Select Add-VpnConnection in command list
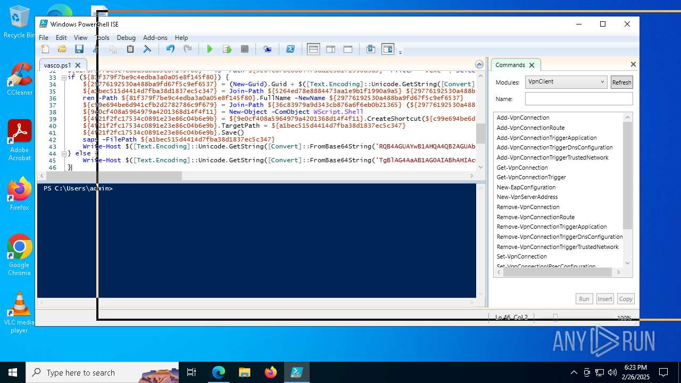This screenshot has height=383, width=681. (x=523, y=118)
